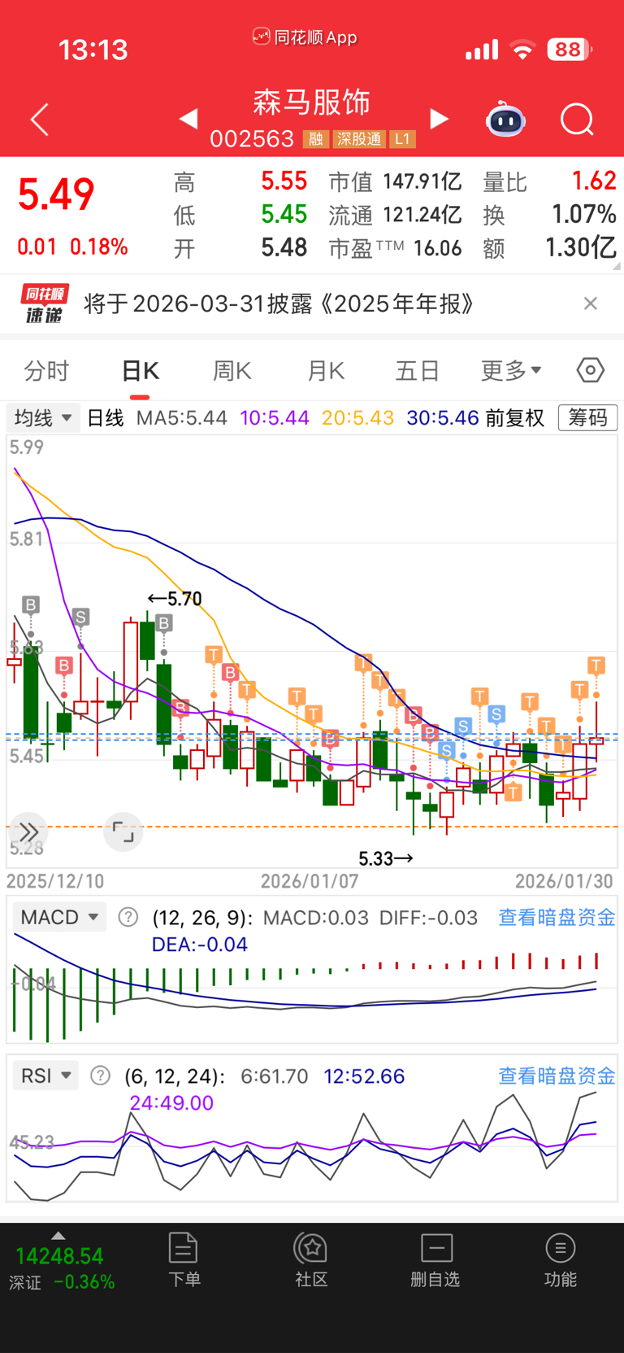
Task: Open the RSI indicator dropdown
Action: pos(45,1076)
